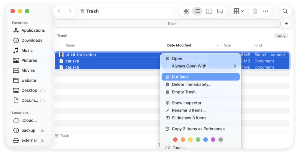Apply the green tag color

click(198, 140)
